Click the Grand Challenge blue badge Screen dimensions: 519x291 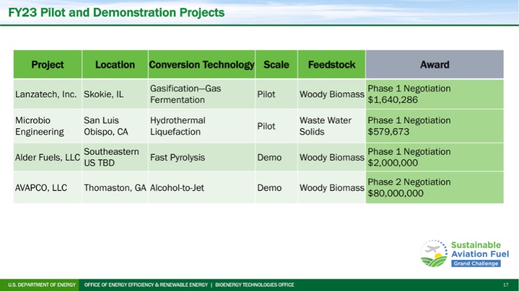coord(475,264)
